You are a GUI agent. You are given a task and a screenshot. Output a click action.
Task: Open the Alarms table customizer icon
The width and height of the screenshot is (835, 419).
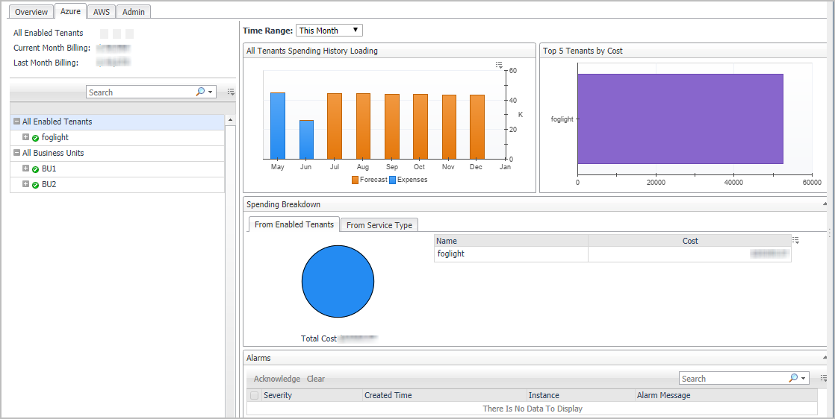click(x=823, y=379)
